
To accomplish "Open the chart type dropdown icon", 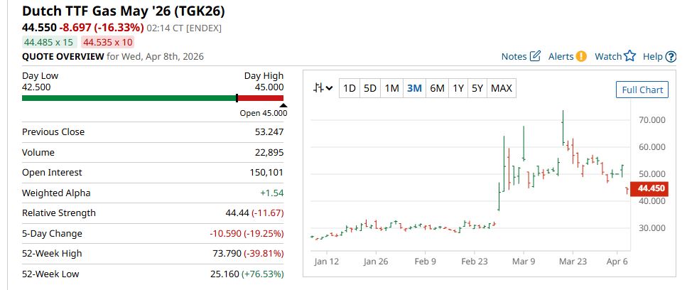I will point(324,88).
